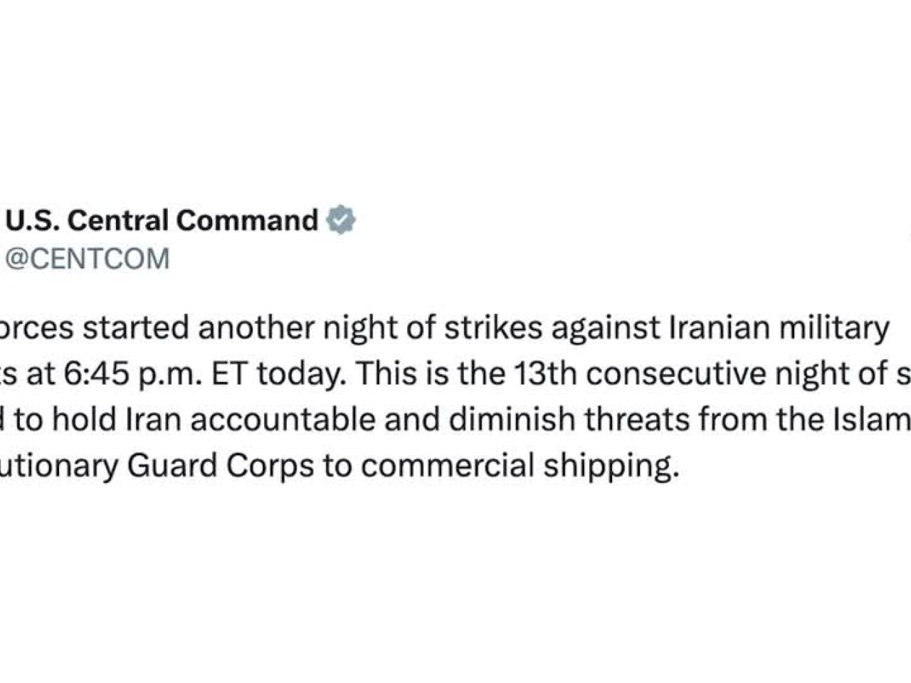Click the word 'Command' in account name

point(247,220)
